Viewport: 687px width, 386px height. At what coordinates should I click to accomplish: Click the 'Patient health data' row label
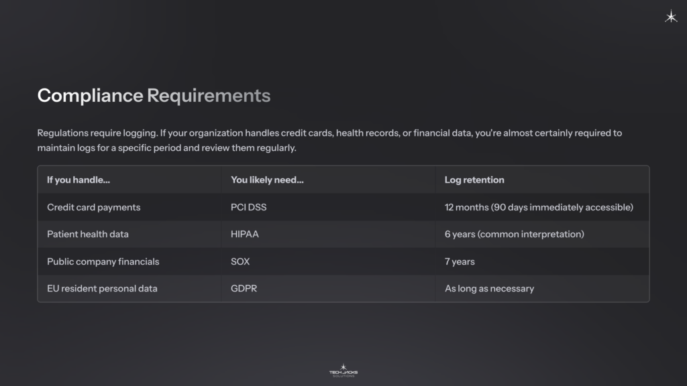click(x=87, y=234)
